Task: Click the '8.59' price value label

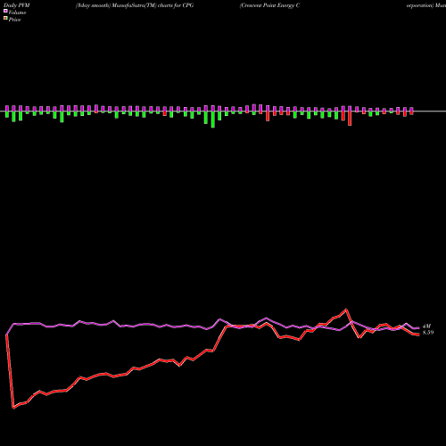Action: coord(428,333)
